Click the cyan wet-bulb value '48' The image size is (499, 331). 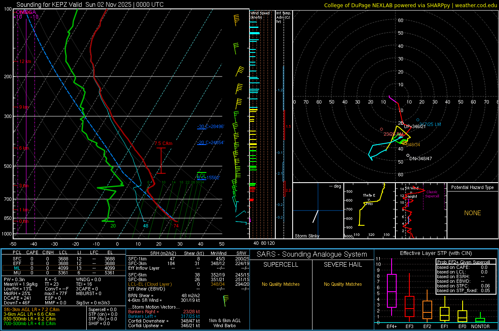[145, 226]
